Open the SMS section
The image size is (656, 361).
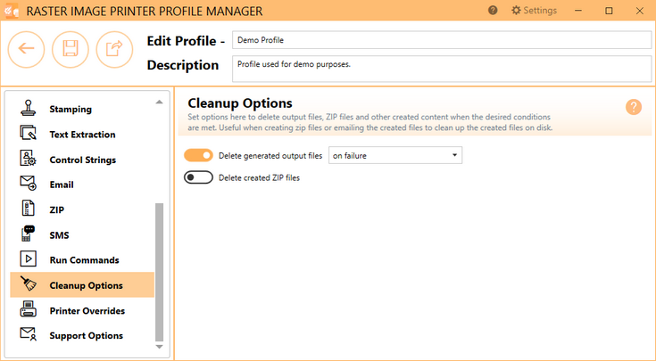coord(82,235)
